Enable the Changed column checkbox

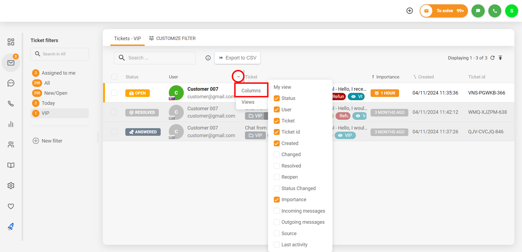click(277, 155)
